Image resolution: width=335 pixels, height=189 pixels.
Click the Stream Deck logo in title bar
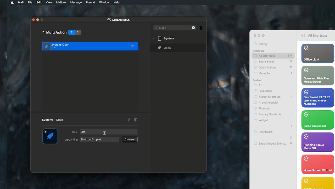coord(109,20)
